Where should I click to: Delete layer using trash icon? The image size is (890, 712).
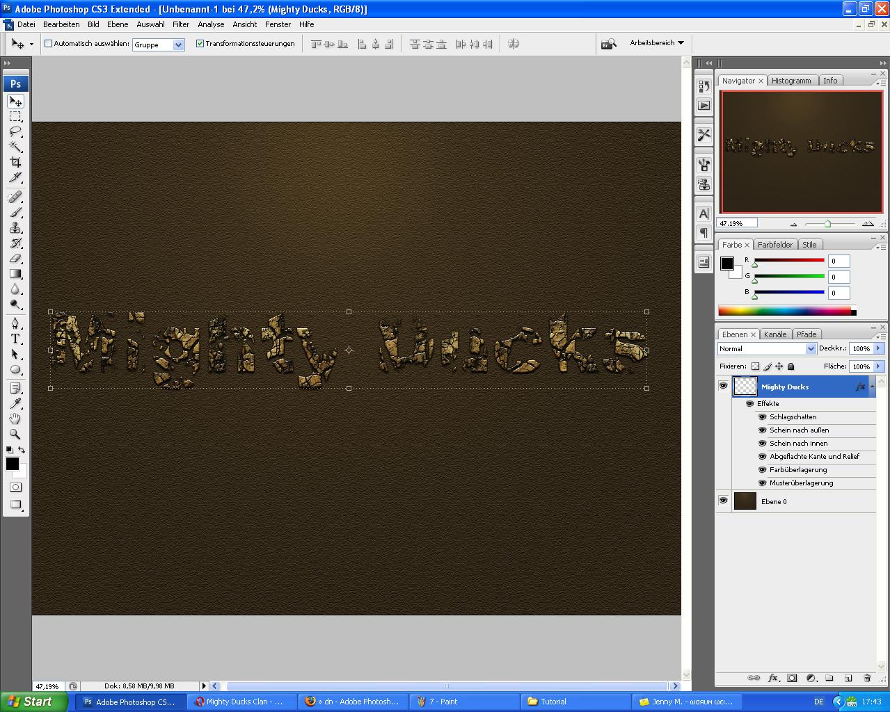pyautogui.click(x=867, y=678)
